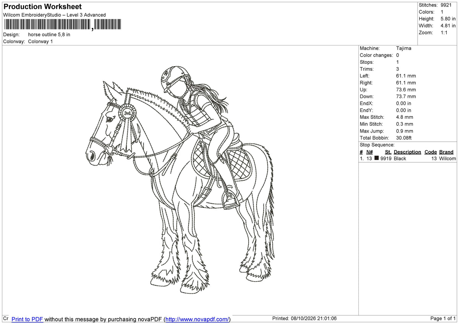
Task: Click 'Wilcom EmbroideryStudio – Level 3 Advanced' text
Action: [x=54, y=15]
